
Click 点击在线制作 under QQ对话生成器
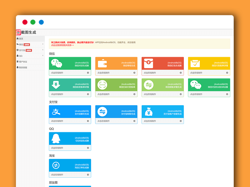pyautogui.click(x=57, y=148)
